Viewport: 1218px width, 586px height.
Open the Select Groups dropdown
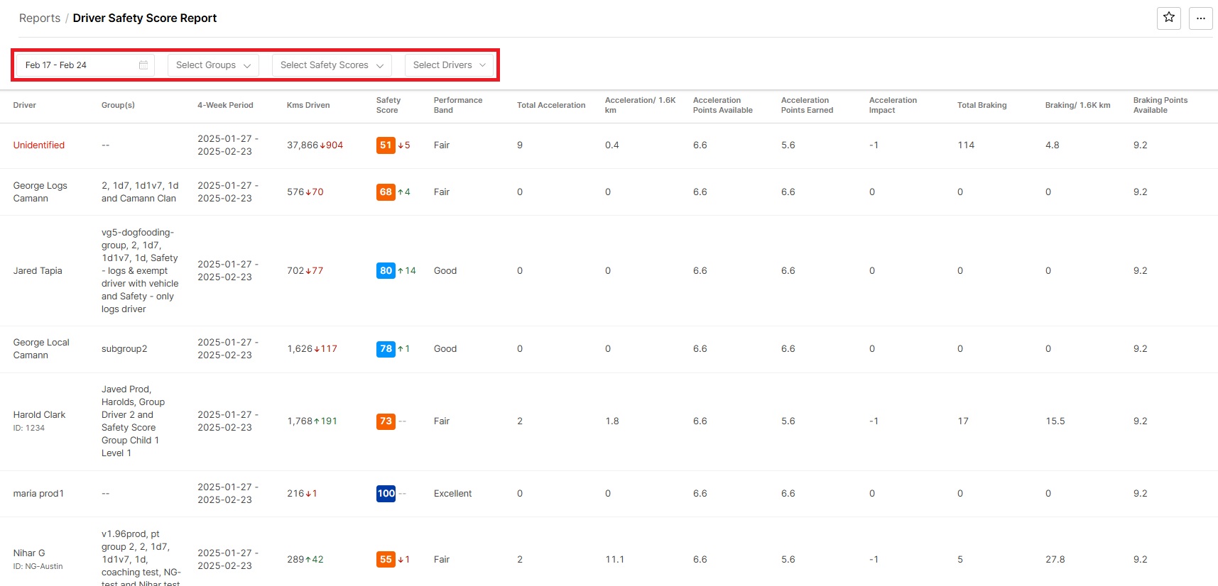[213, 65]
